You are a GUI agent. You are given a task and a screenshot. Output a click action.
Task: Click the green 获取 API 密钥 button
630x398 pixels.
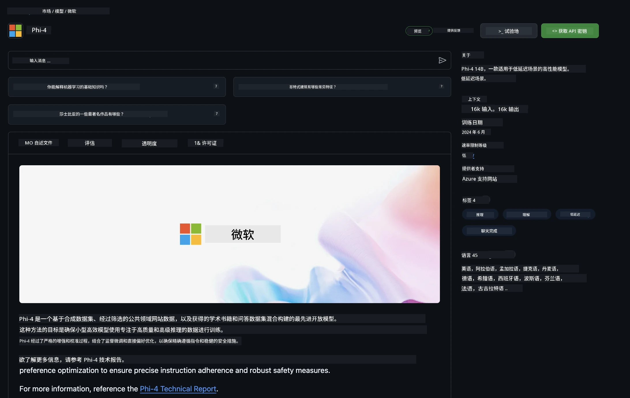pyautogui.click(x=570, y=31)
